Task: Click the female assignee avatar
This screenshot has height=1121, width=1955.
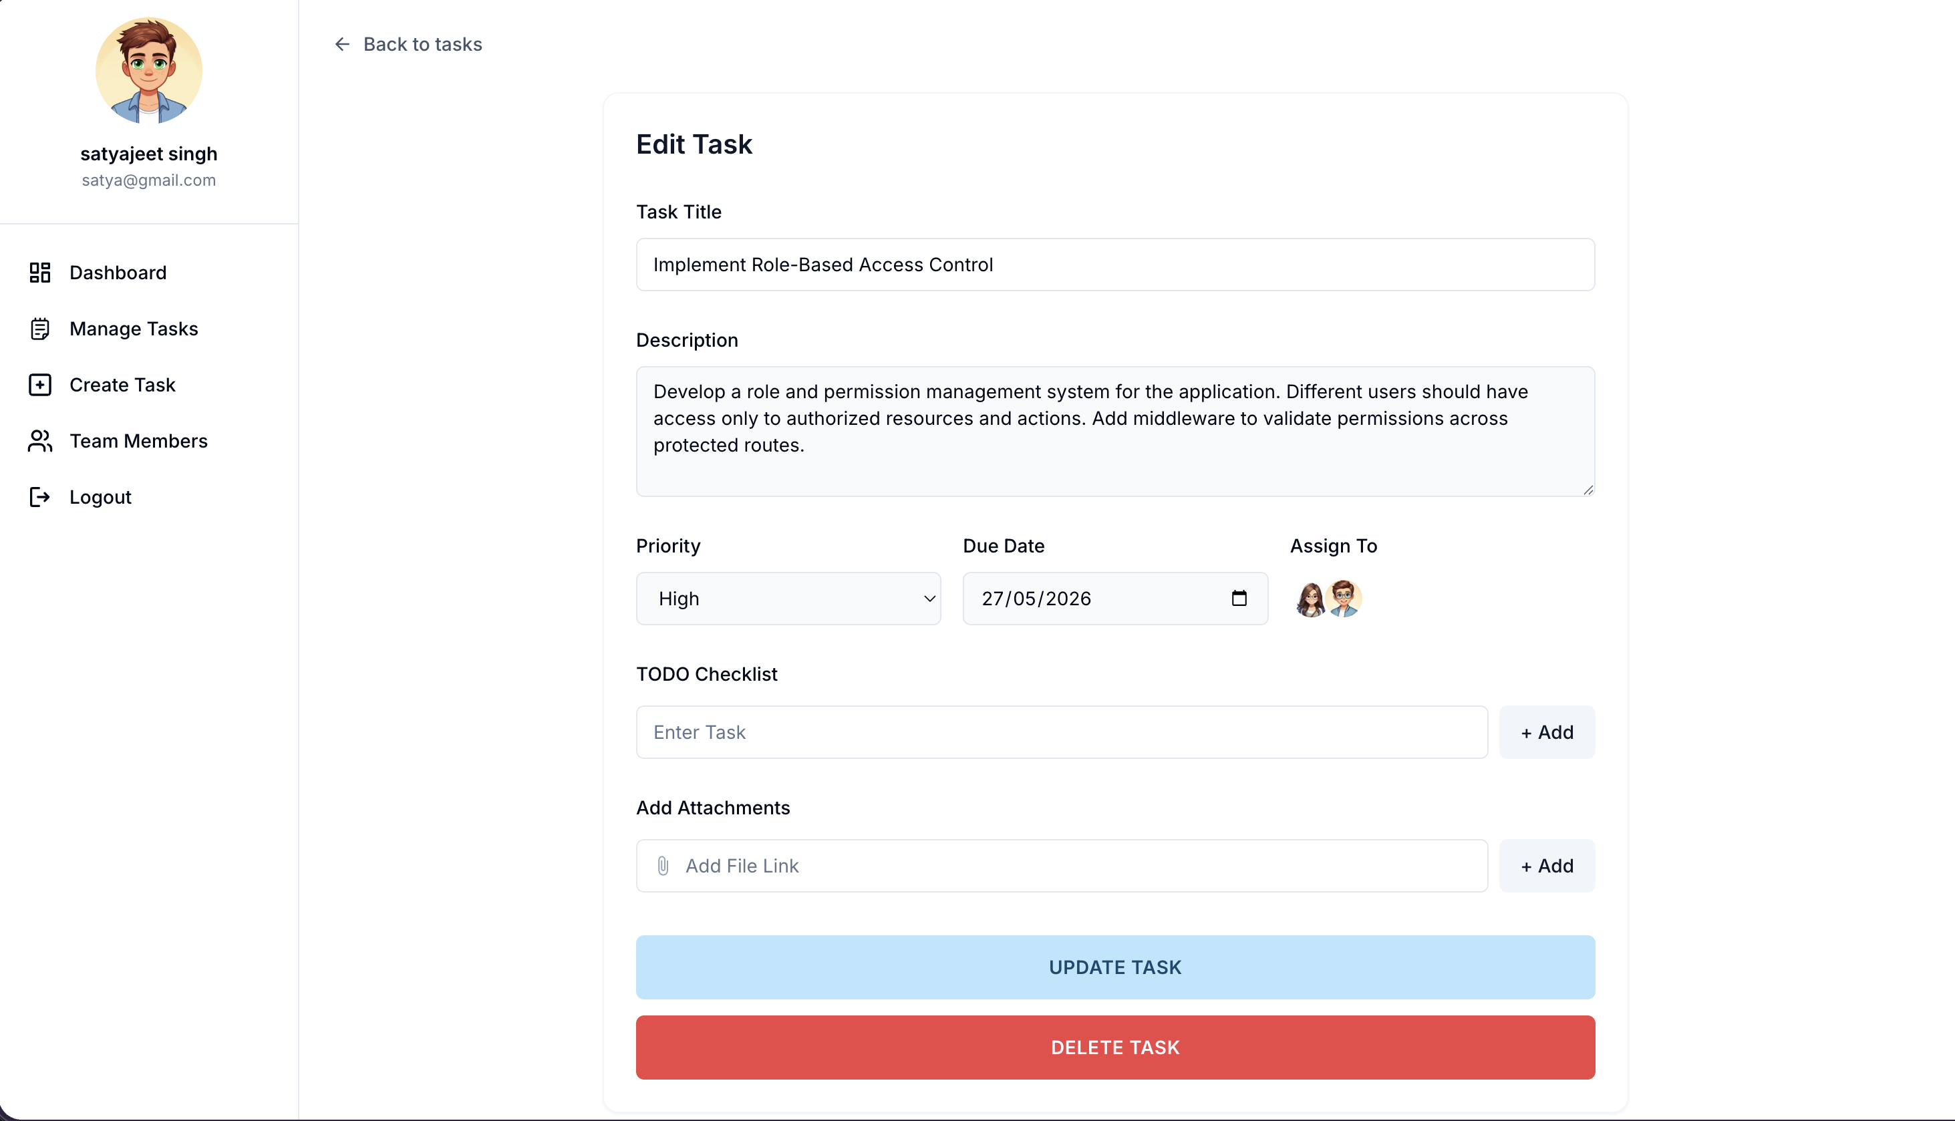Action: pos(1310,599)
